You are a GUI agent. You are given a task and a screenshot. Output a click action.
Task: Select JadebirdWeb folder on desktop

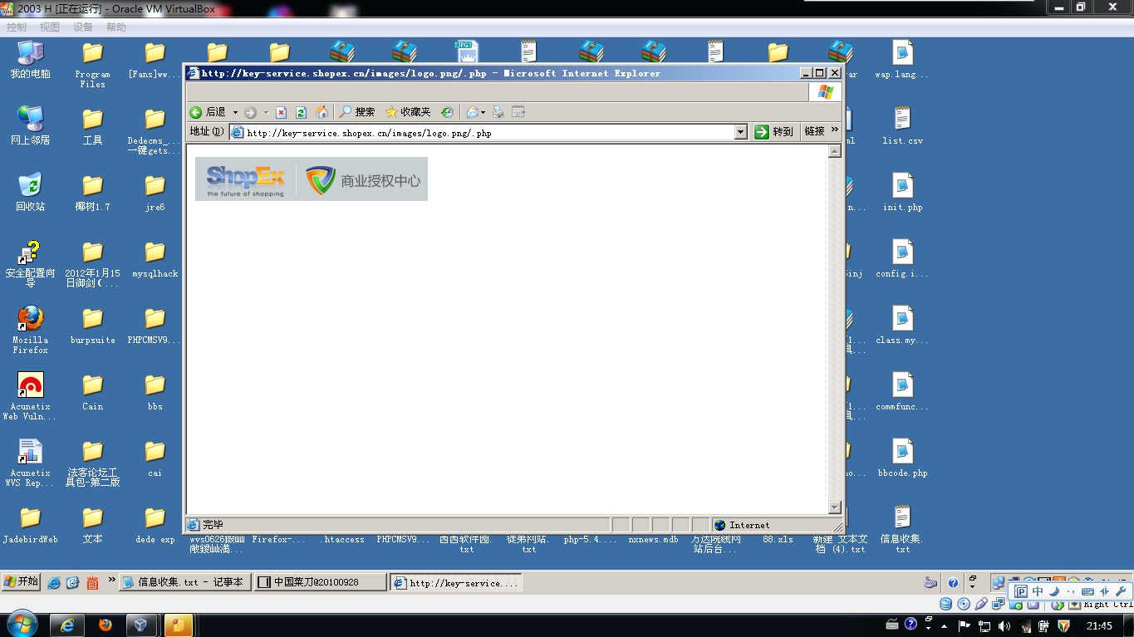pos(31,526)
